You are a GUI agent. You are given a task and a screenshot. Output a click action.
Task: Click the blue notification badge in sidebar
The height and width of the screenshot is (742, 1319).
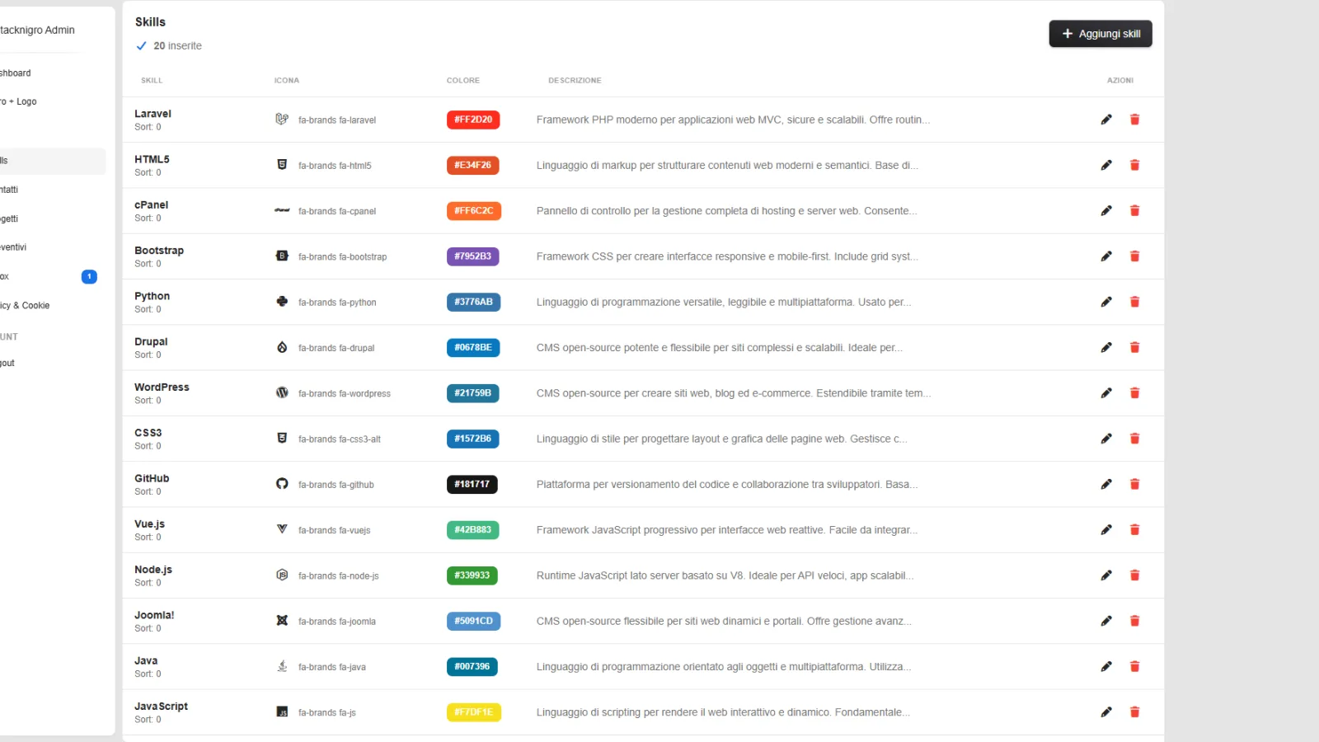coord(89,276)
